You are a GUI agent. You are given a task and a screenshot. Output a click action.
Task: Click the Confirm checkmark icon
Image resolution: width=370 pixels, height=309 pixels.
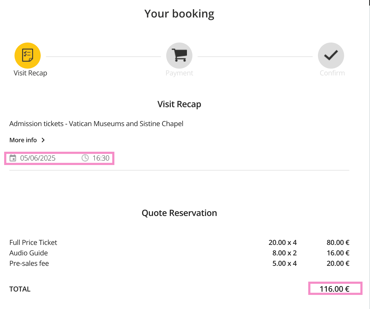(331, 56)
